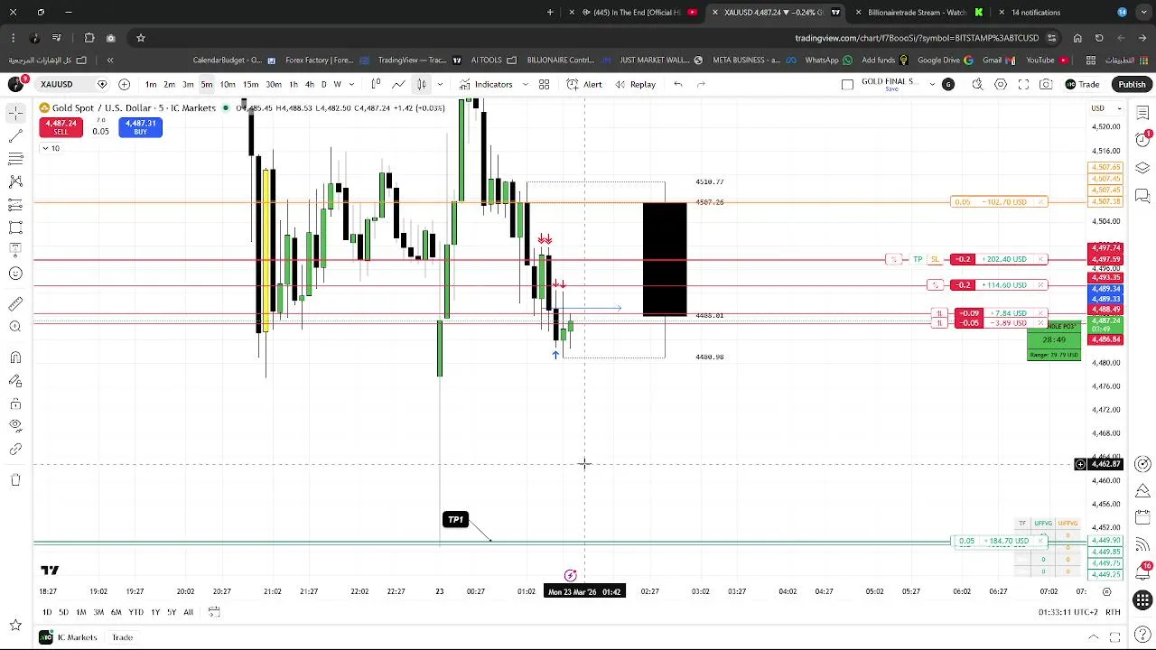Click the trash remove objects icon
The image size is (1156, 650).
click(x=15, y=480)
